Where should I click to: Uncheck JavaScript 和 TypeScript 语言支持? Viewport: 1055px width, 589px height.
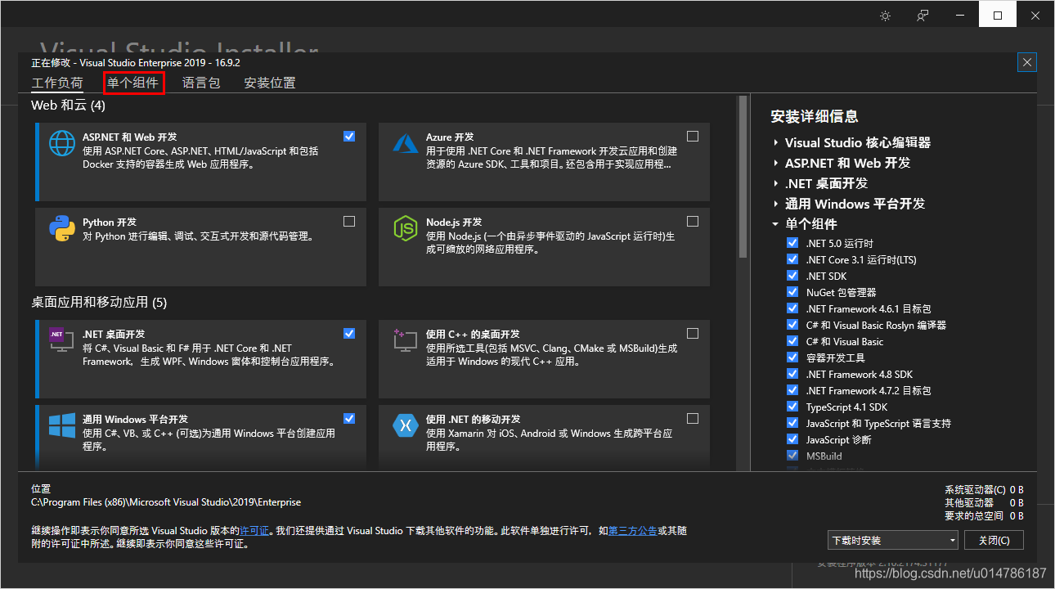pyautogui.click(x=792, y=423)
